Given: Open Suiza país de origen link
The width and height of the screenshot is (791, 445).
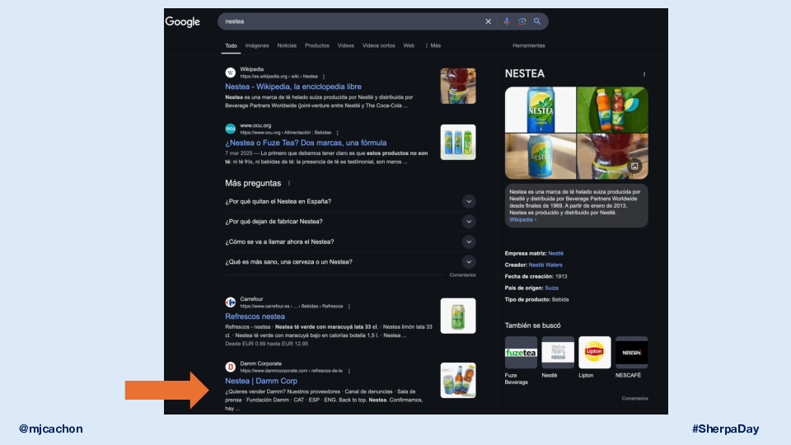Looking at the screenshot, I should [551, 288].
